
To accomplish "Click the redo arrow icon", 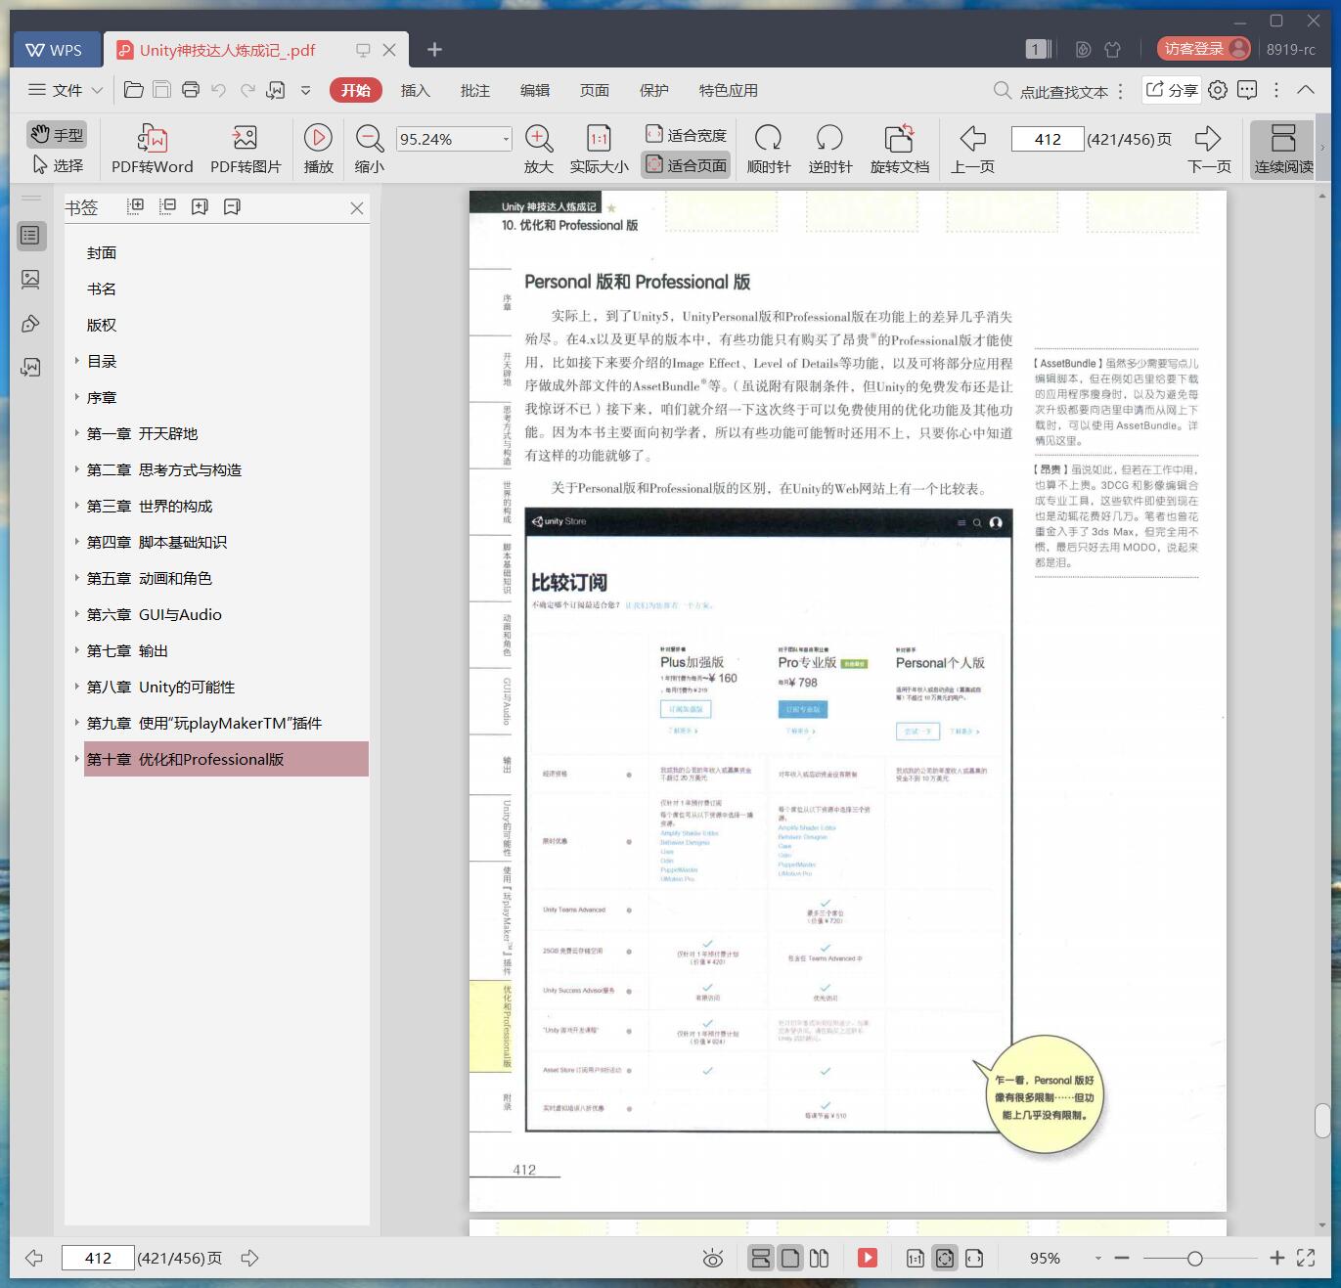I will click(247, 90).
